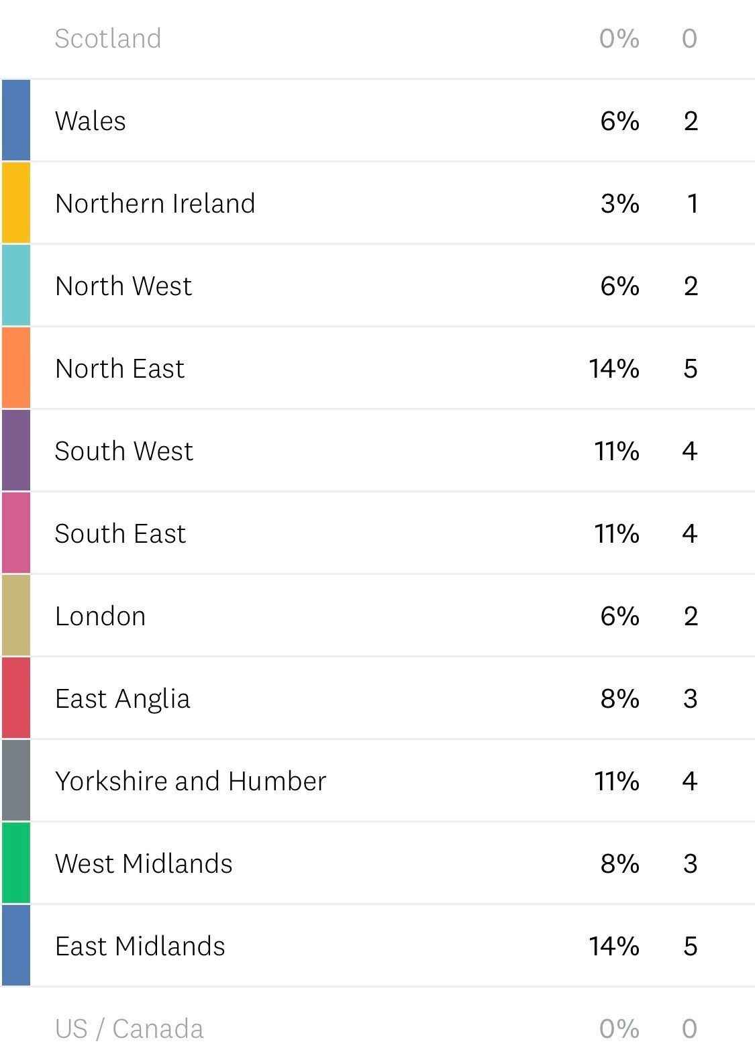The width and height of the screenshot is (755, 1060).
Task: Select the Scotland row label
Action: (108, 39)
